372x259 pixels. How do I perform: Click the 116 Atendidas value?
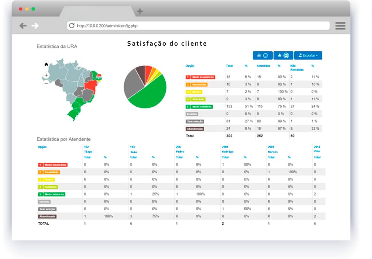[260, 106]
